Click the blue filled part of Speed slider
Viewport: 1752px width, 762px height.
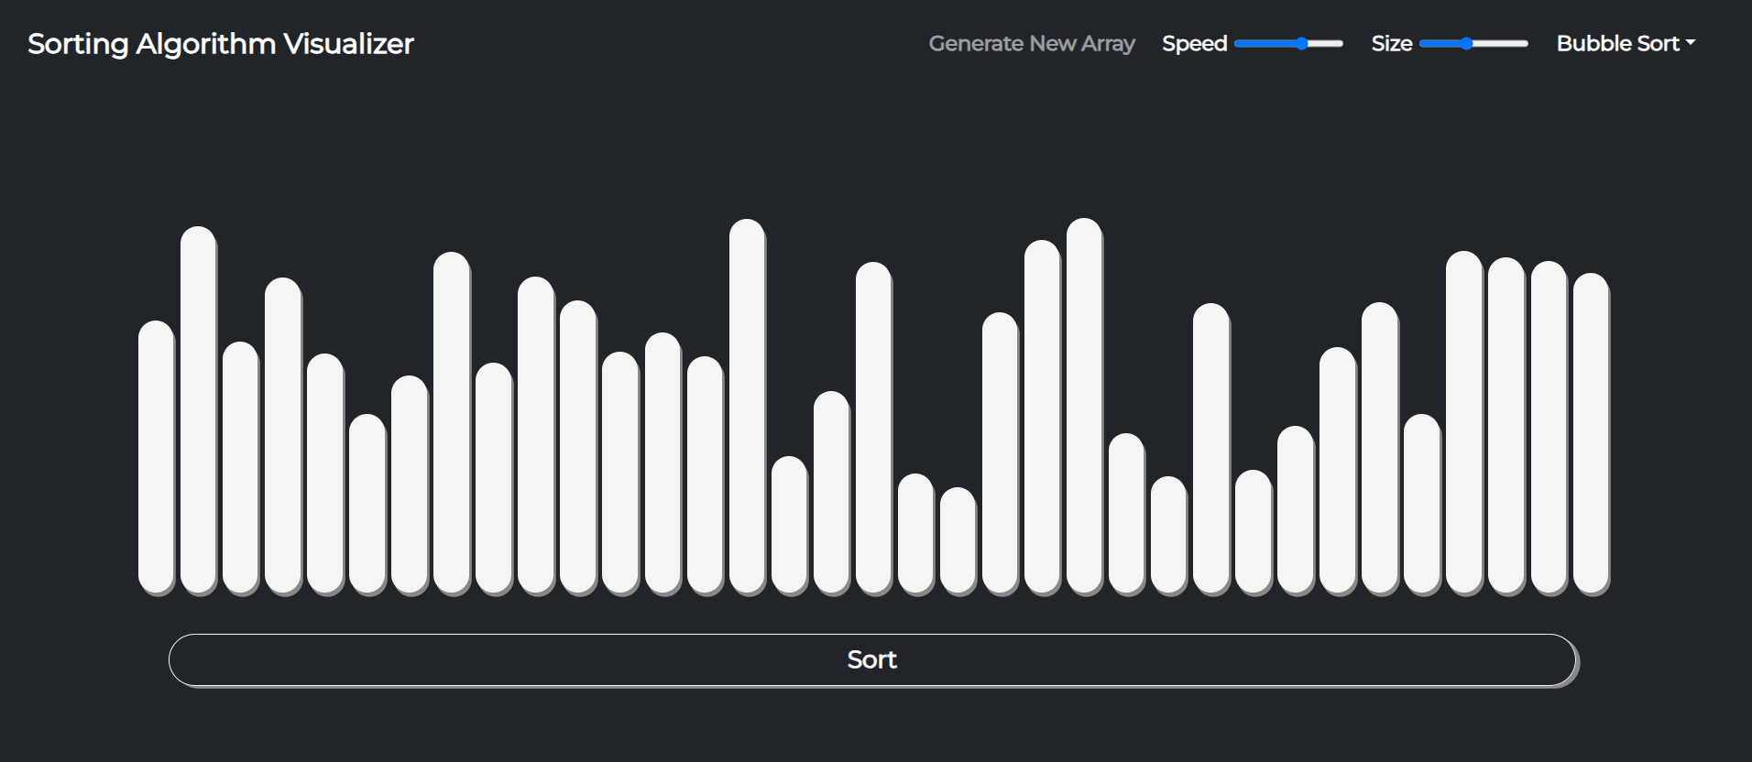tap(1266, 44)
